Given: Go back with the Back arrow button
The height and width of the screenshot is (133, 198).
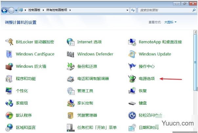Looking at the screenshot, I should tap(4, 10).
